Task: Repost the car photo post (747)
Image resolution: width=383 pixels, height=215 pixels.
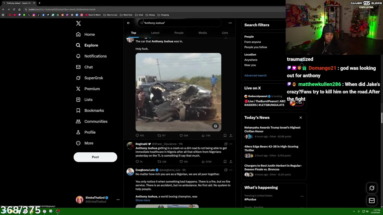Action: [x=162, y=136]
